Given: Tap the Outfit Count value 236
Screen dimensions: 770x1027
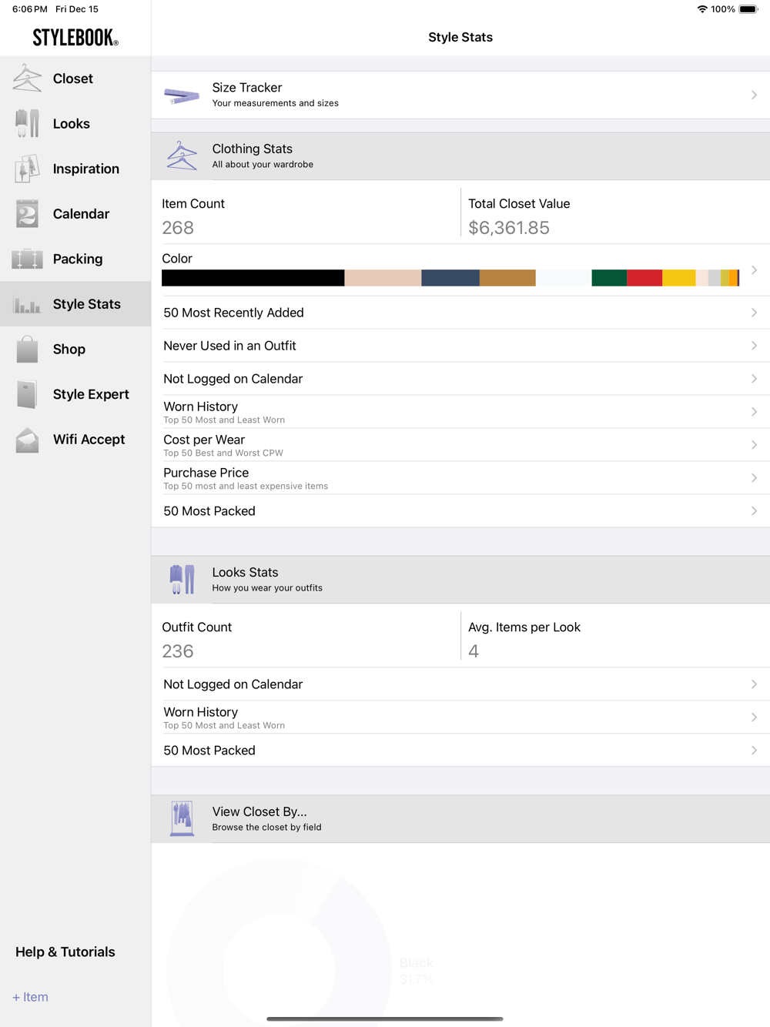Looking at the screenshot, I should pyautogui.click(x=178, y=651).
